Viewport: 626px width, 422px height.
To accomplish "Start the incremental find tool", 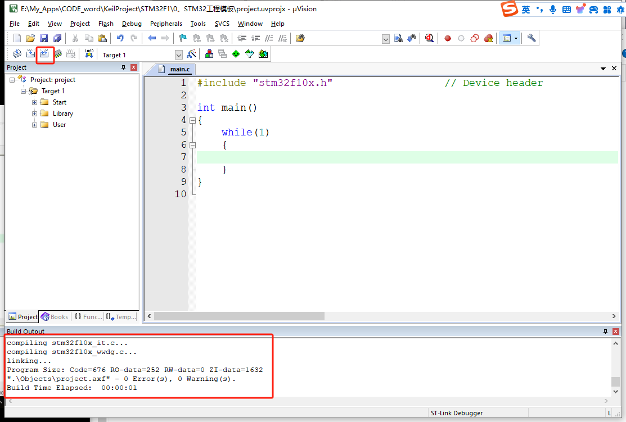I will click(412, 38).
